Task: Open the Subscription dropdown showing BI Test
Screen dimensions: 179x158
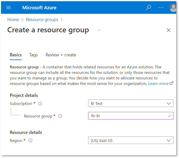Action: 131,103
